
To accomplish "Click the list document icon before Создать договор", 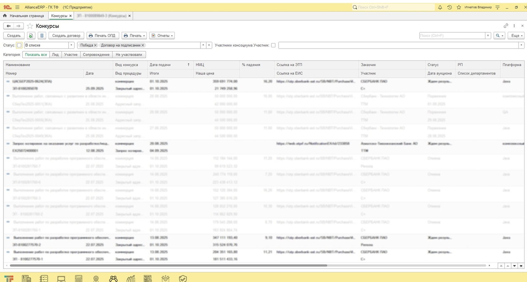I will click(x=42, y=35).
